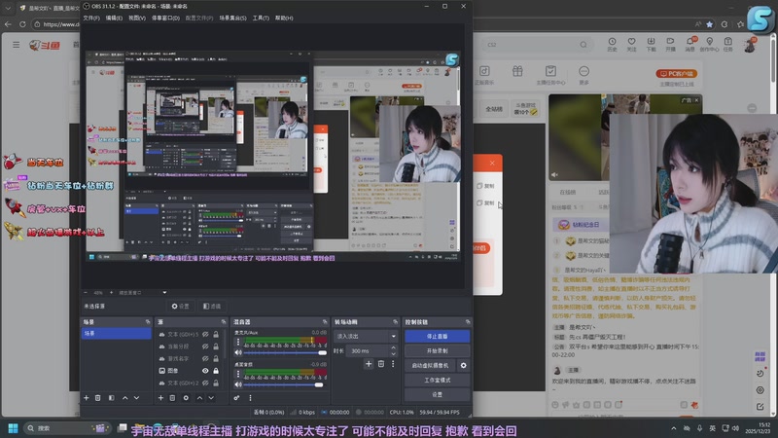Open virtual camera settings gear
The width and height of the screenshot is (778, 438).
(x=464, y=366)
